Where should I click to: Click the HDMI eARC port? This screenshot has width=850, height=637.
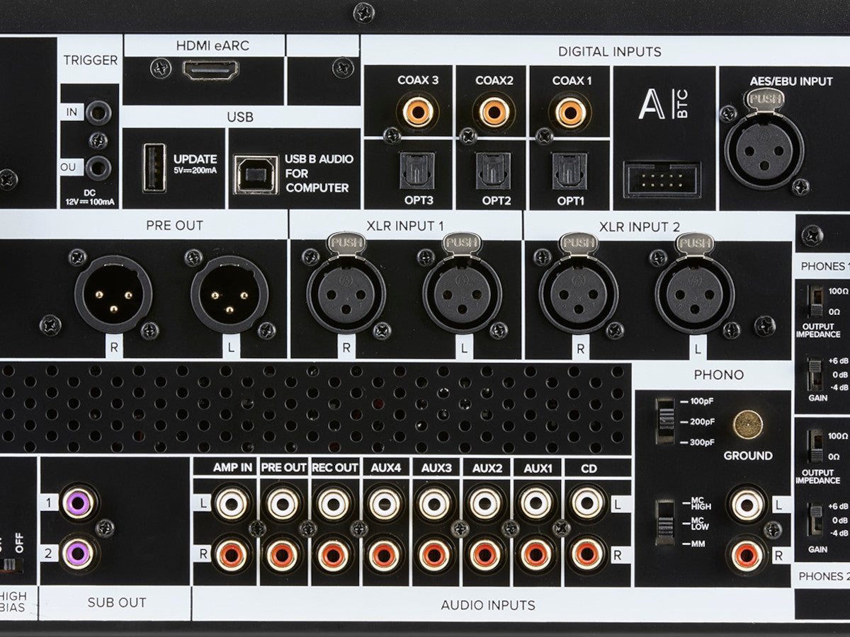(x=210, y=69)
